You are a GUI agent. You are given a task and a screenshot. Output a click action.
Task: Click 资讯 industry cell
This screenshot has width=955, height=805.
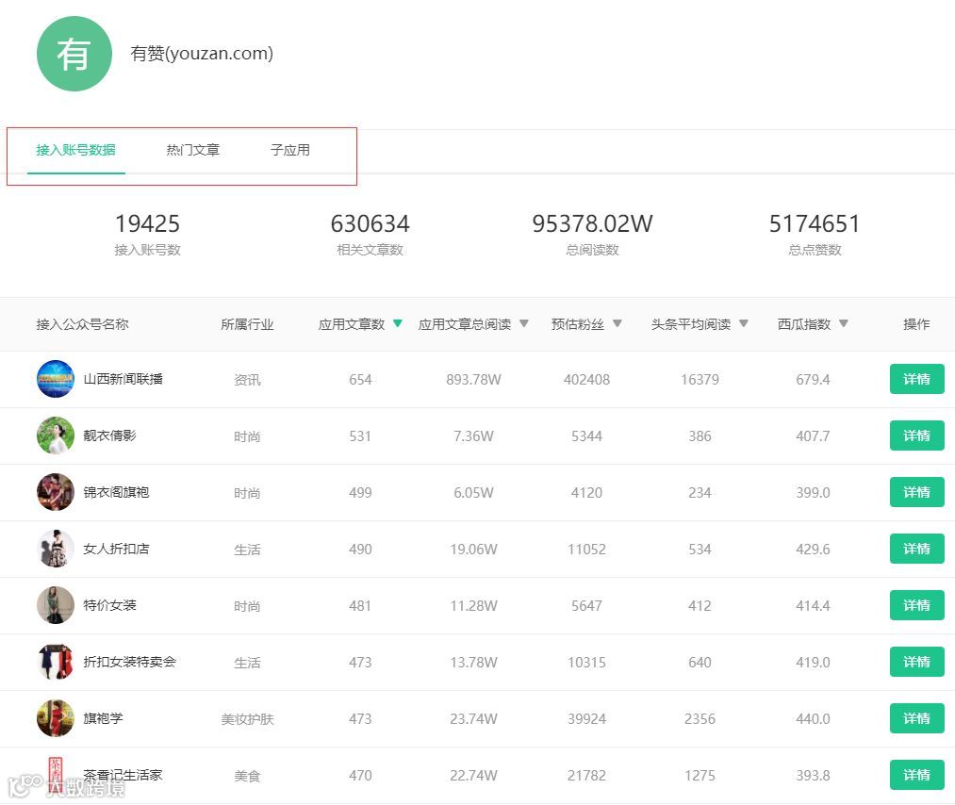(x=247, y=380)
